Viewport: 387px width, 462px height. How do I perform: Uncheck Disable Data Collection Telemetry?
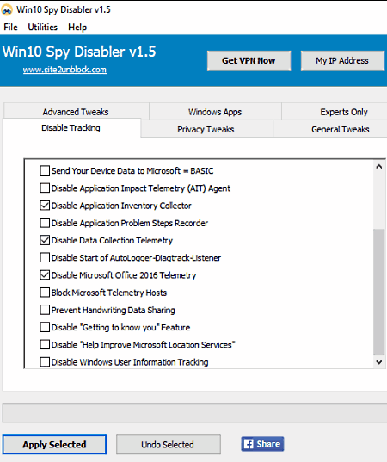pyautogui.click(x=45, y=240)
